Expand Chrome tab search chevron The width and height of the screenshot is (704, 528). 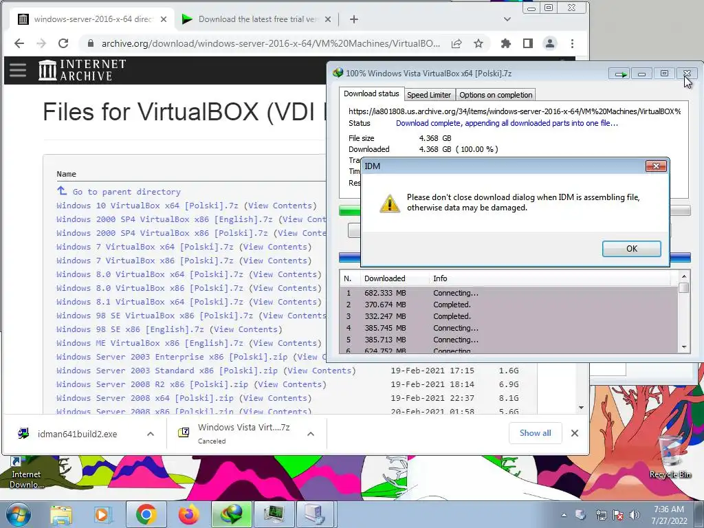(507, 19)
